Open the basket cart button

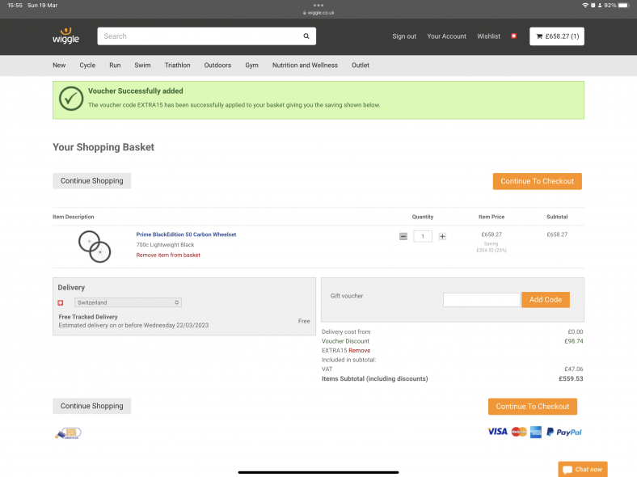(556, 36)
